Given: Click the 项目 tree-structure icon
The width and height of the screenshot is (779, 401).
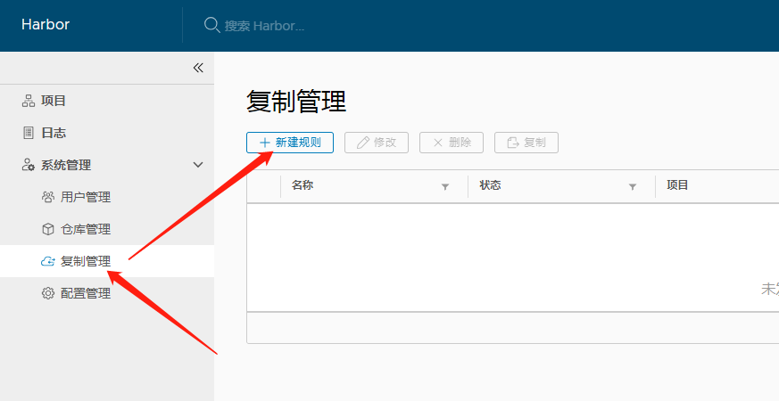Looking at the screenshot, I should pos(29,101).
